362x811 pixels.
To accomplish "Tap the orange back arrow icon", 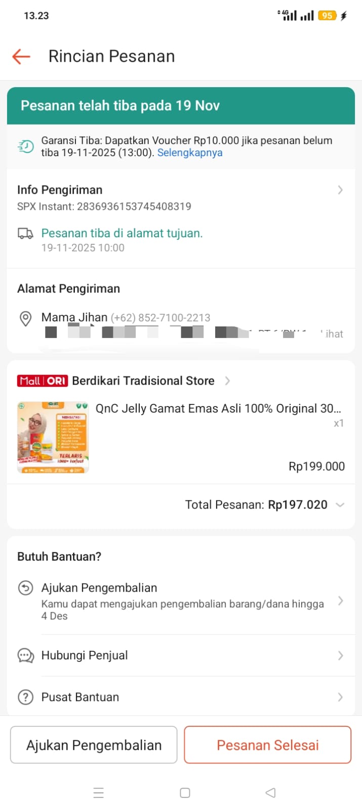I will tap(21, 56).
